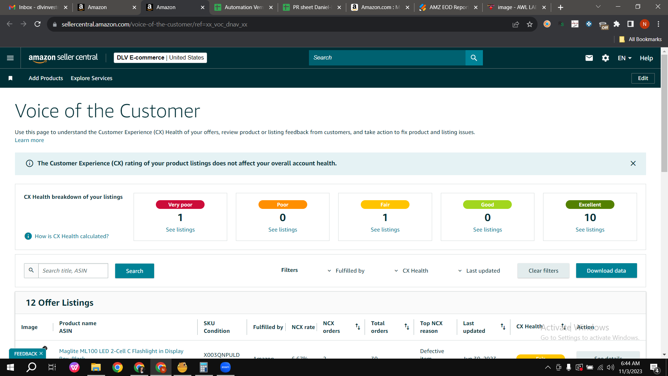The width and height of the screenshot is (668, 376).
Task: Click the teal Search listings button
Action: click(135, 271)
